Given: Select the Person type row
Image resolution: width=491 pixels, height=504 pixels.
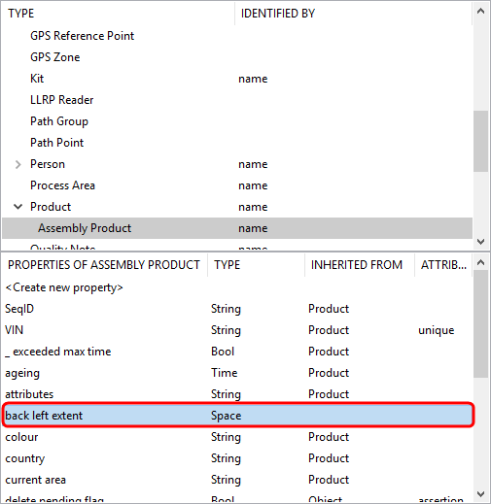Looking at the screenshot, I should pos(237,164).
